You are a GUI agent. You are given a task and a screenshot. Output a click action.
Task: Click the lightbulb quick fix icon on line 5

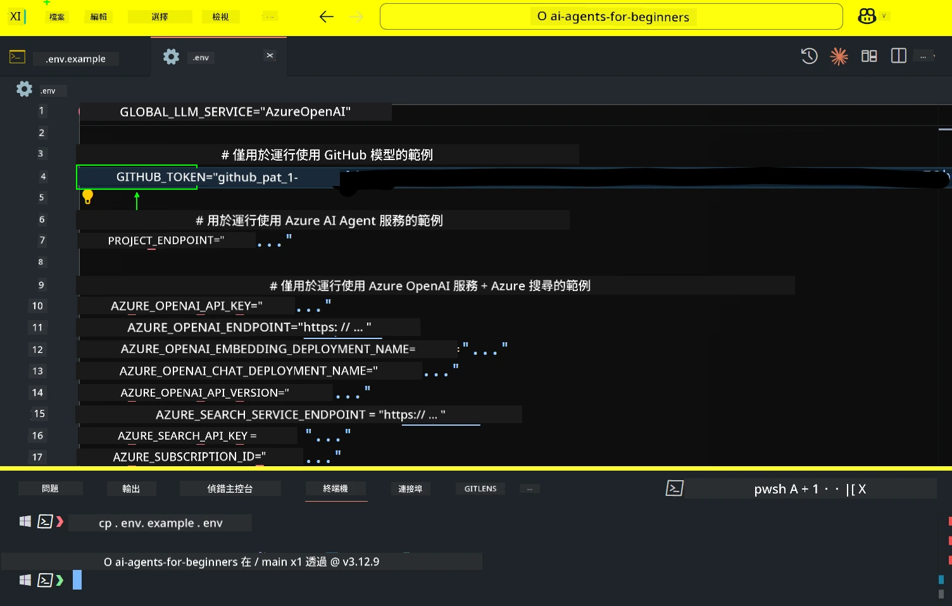coord(88,197)
